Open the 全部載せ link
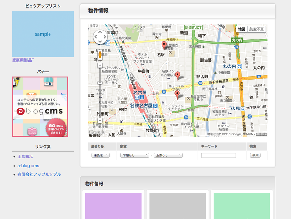This screenshot has height=219, width=291. 25,156
